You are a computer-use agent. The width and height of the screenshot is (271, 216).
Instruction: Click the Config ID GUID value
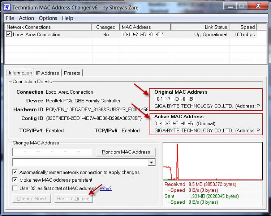click(x=94, y=118)
